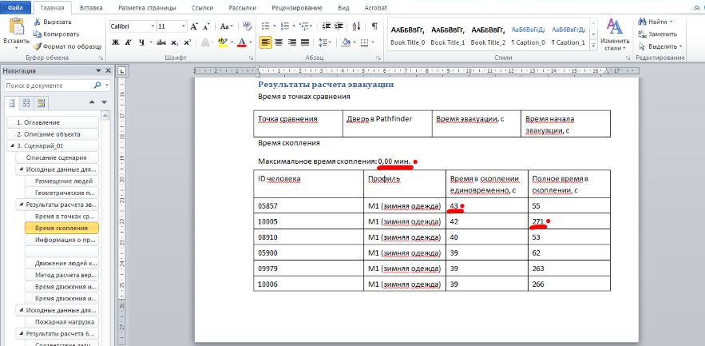Collapse the 3. Сценарий_01 heading in navigation
The width and height of the screenshot is (705, 346).
(10, 145)
